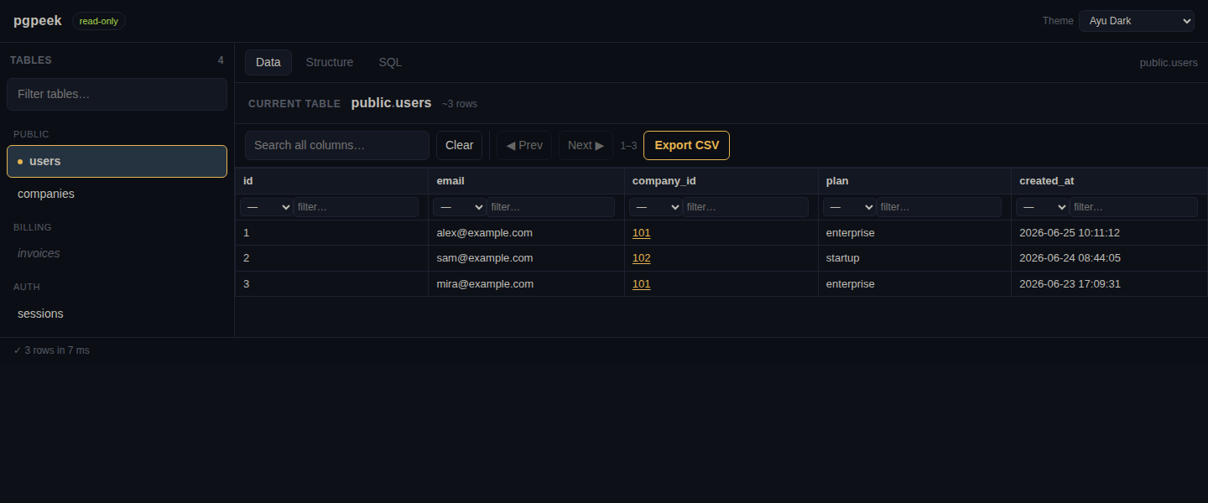Click the read-only badge next to pgpeek
The height and width of the screenshot is (503, 1208).
click(99, 21)
